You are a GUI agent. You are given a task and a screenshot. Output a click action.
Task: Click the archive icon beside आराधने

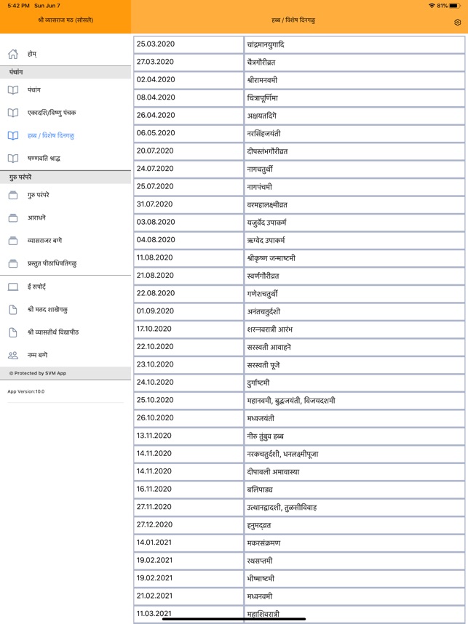[x=13, y=217]
